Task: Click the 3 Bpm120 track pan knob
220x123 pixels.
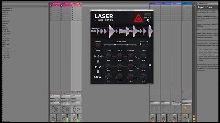Action: 75,119
